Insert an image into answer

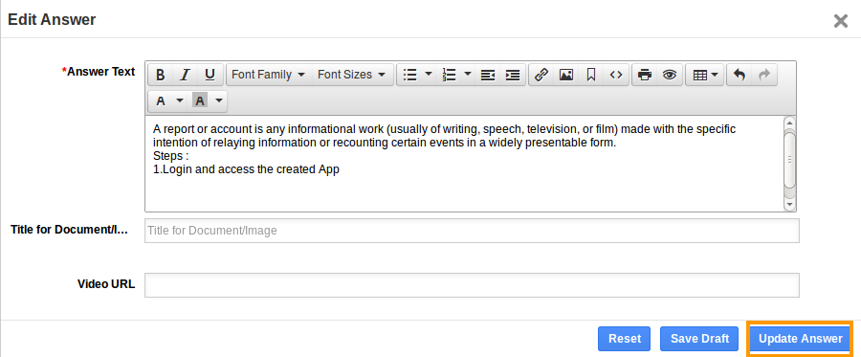click(566, 75)
